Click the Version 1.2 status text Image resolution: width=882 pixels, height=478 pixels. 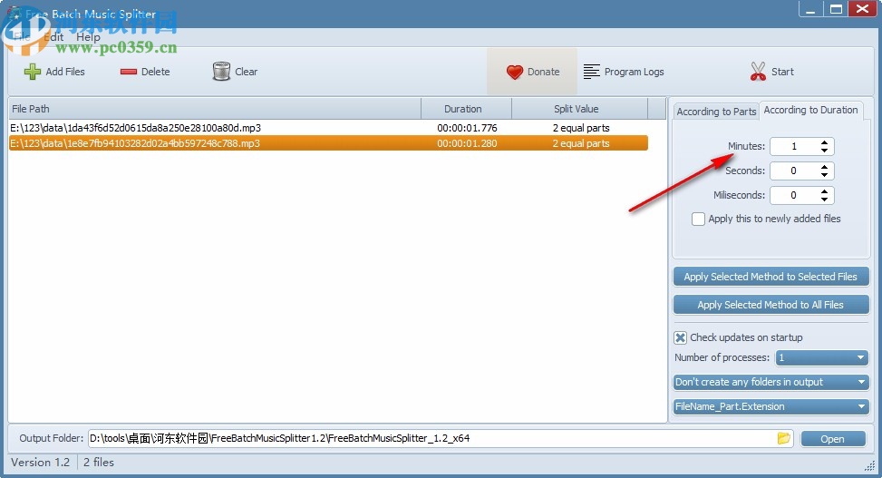point(41,463)
